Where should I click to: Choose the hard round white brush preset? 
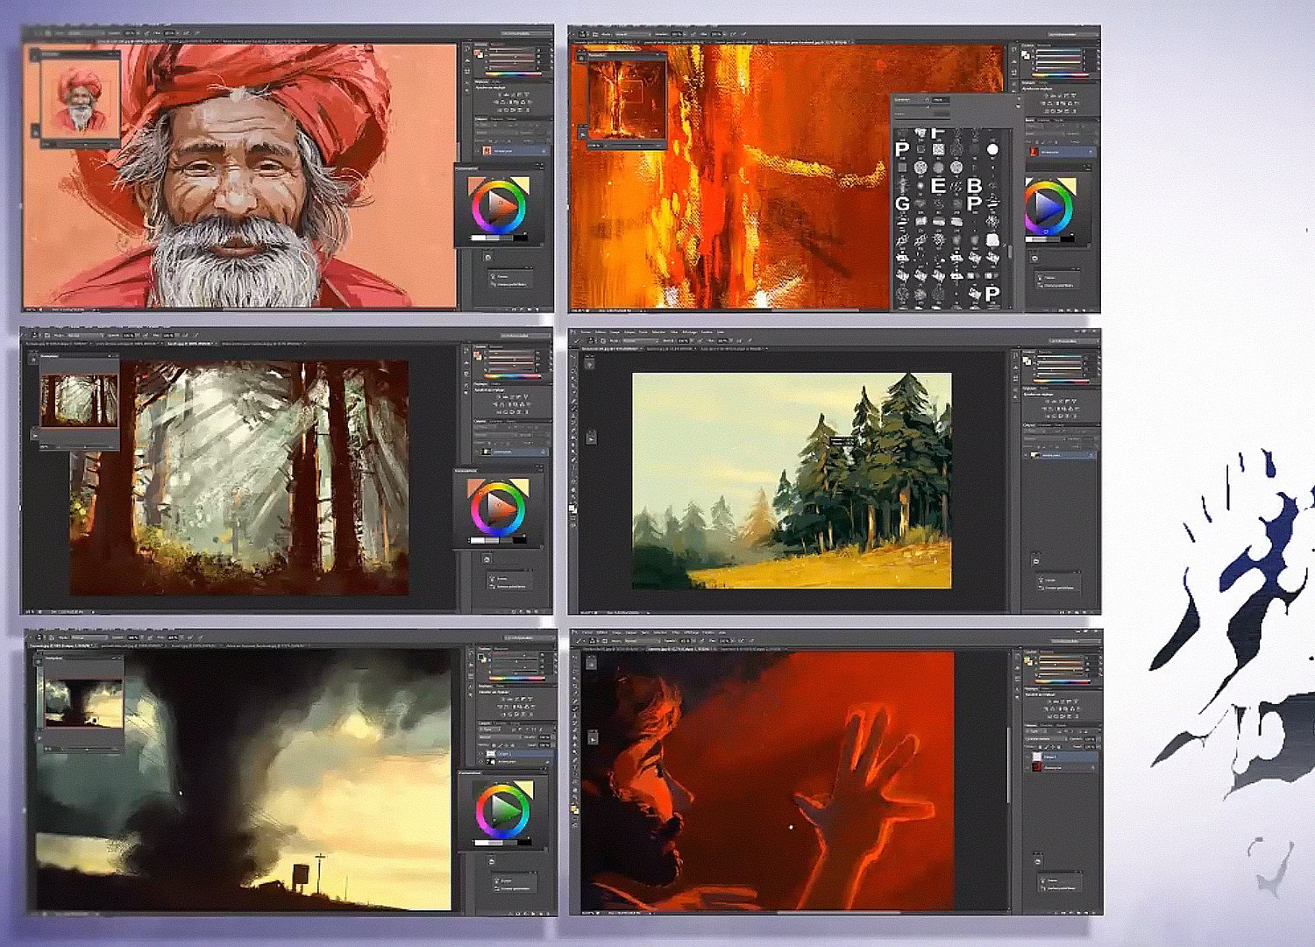(992, 149)
